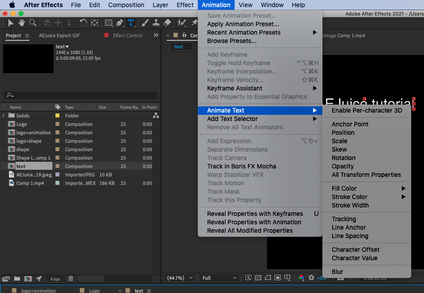Click the Eraser tool

[x=167, y=23]
